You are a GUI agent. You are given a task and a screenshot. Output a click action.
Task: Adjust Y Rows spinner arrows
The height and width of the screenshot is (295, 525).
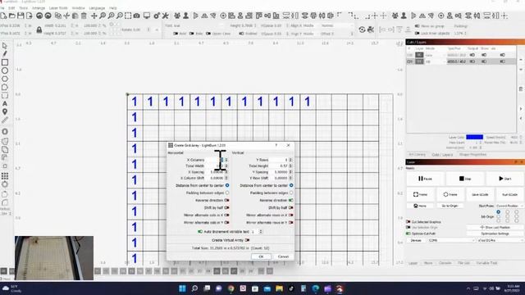(290, 160)
